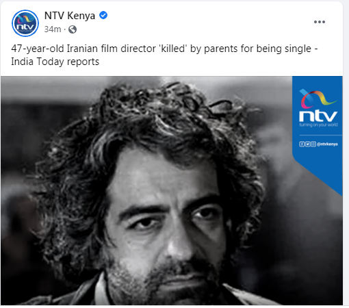Screen dimensions: 349x308
Task: Click the globe public audience icon
Action: coord(73,29)
